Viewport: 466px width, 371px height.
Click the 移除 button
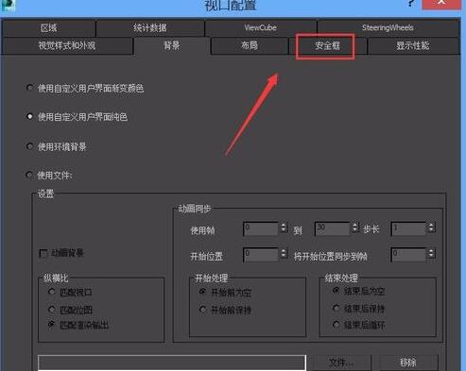click(x=408, y=363)
